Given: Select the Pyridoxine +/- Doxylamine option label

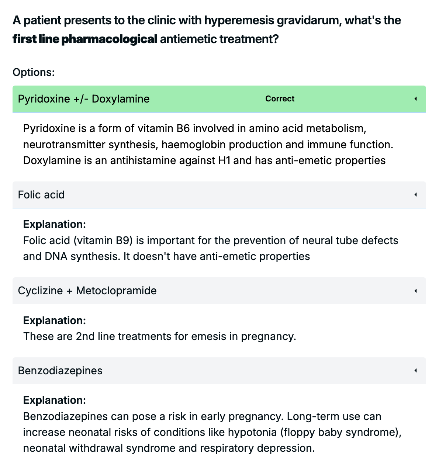Looking at the screenshot, I should pyautogui.click(x=84, y=99).
